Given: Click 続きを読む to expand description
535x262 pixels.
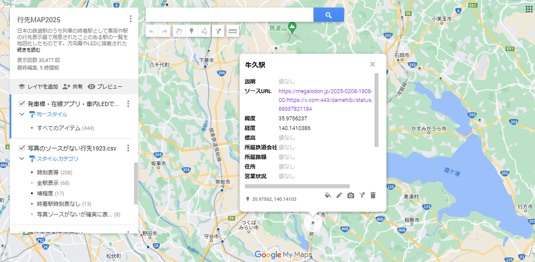Looking at the screenshot, I should click(x=29, y=50).
